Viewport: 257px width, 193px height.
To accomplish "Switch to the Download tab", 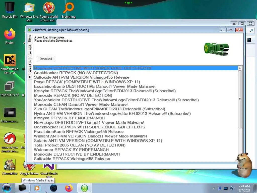I will (30, 51).
